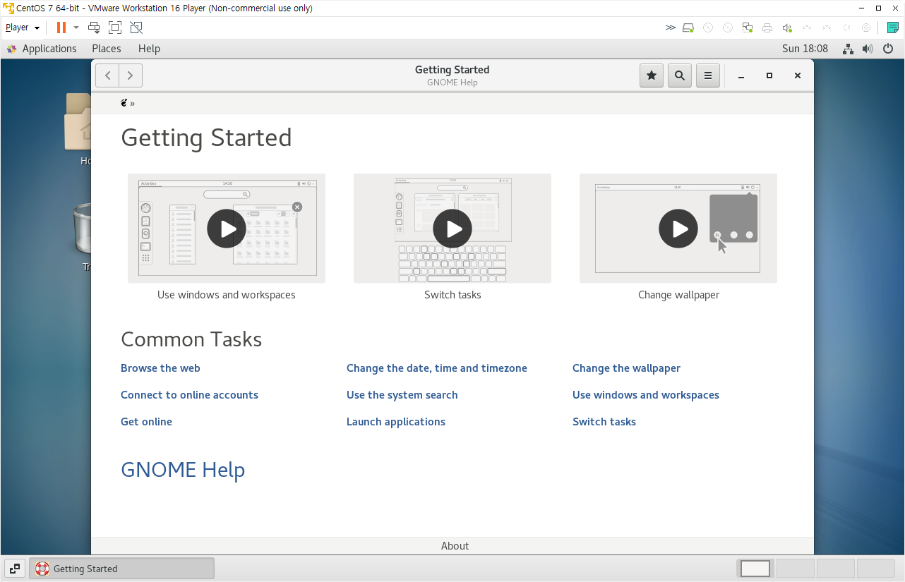Open search with the magnifier button
This screenshot has height=582, width=905.
[x=680, y=75]
